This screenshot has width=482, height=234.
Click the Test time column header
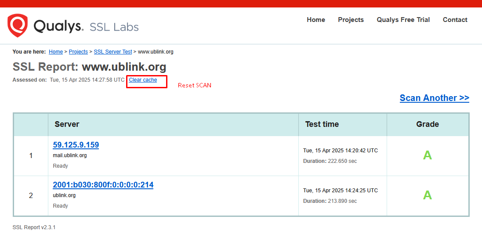(322, 124)
